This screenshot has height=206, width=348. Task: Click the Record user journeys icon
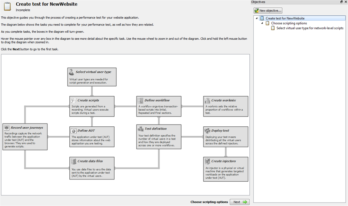[x=6, y=128]
